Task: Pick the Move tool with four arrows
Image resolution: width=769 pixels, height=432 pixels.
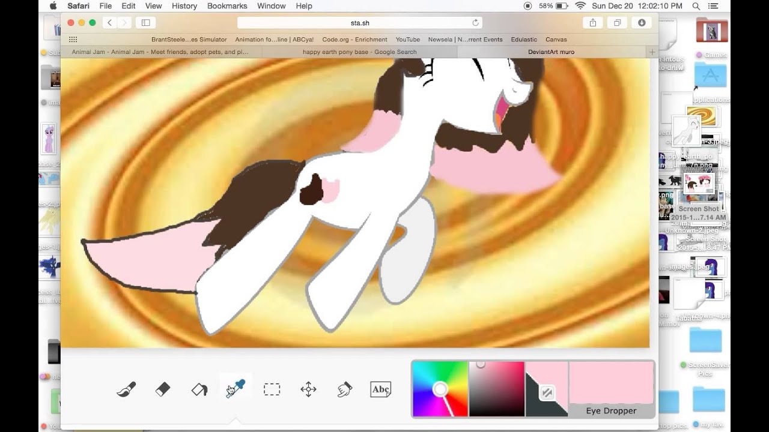Action: click(308, 389)
